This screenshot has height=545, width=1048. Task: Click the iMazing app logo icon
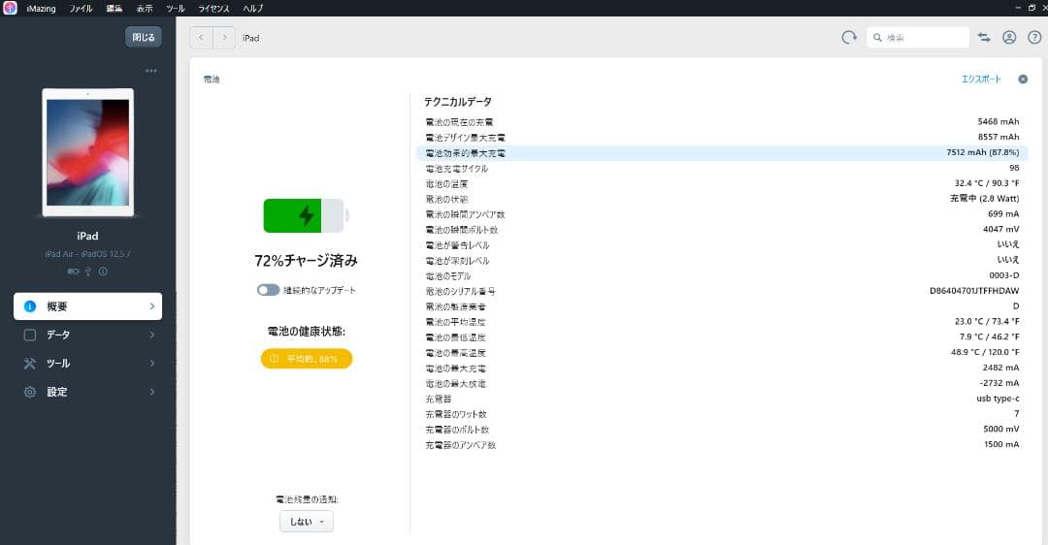[x=10, y=8]
